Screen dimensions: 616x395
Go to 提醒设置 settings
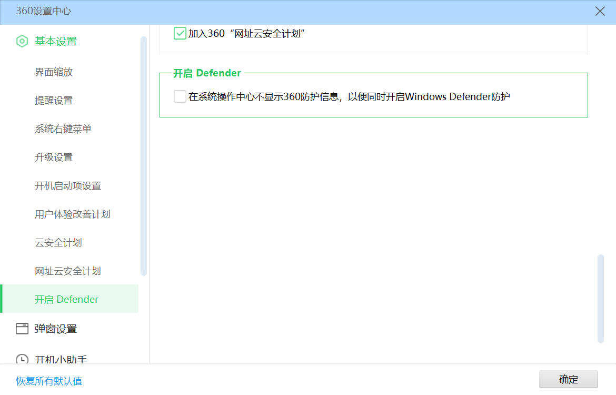tap(54, 101)
